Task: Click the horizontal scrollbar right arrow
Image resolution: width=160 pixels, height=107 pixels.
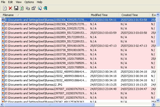Action: click(x=154, y=104)
